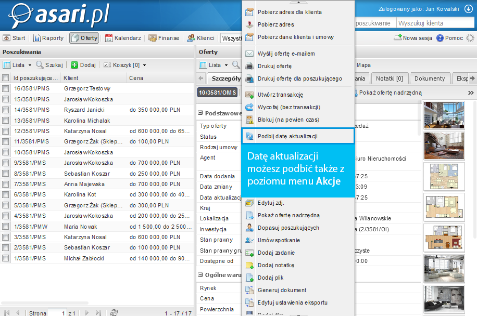The width and height of the screenshot is (477, 316).
Task: Click the horizontal scrollbar under Poszukiwania list
Action: coord(45,303)
